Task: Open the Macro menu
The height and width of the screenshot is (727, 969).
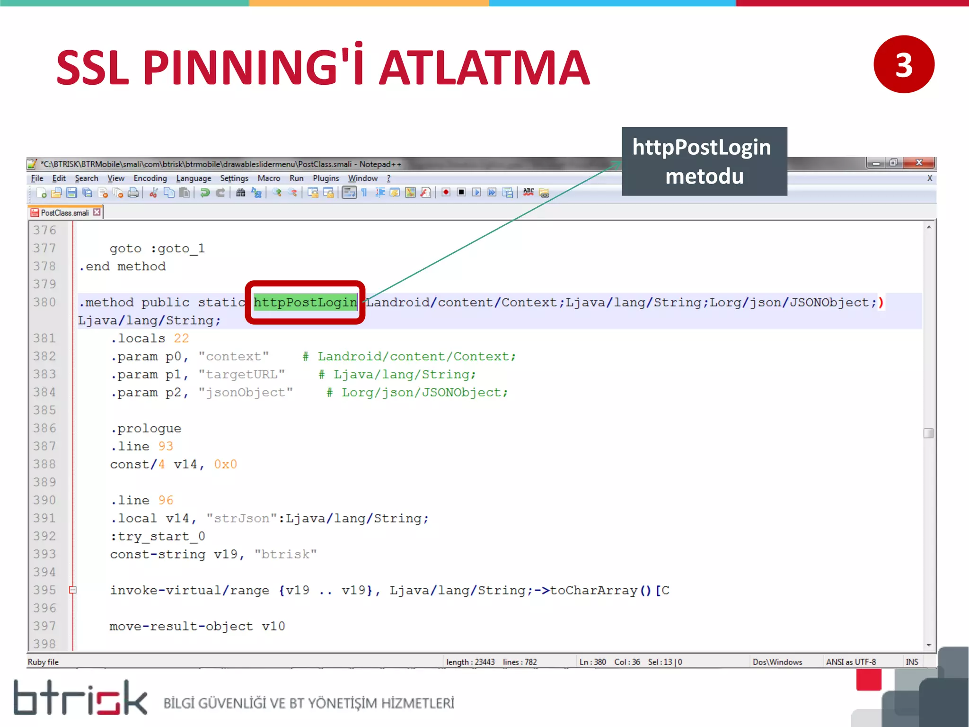Action: pyautogui.click(x=269, y=178)
